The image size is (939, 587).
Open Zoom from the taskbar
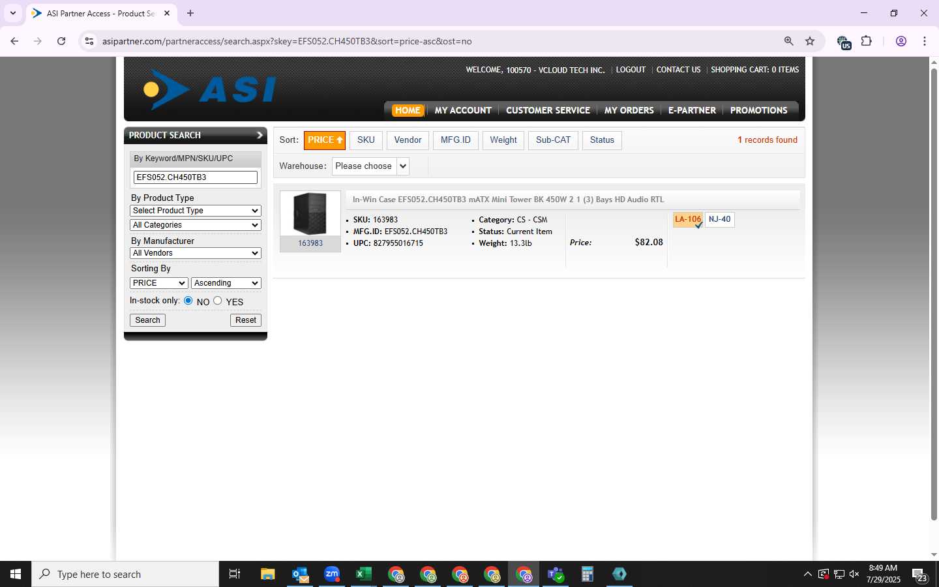(332, 574)
